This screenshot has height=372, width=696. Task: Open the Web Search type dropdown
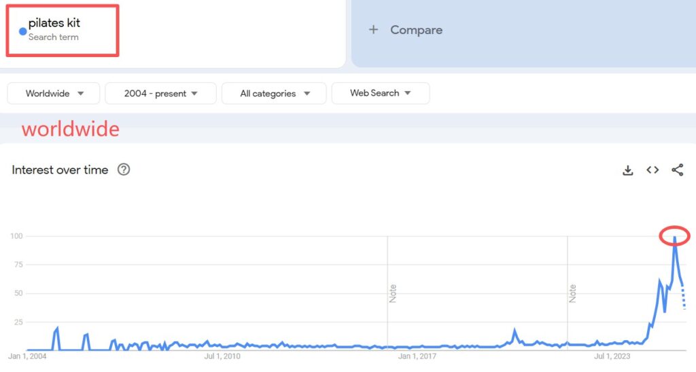coord(380,93)
